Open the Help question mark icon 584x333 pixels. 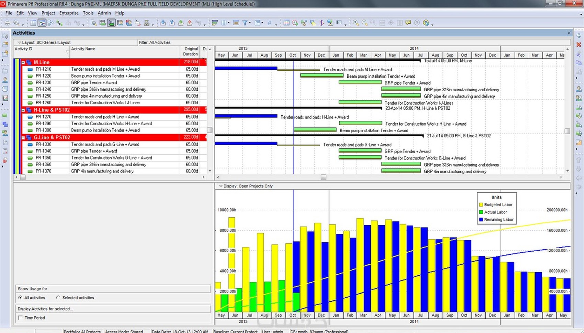[x=426, y=23]
